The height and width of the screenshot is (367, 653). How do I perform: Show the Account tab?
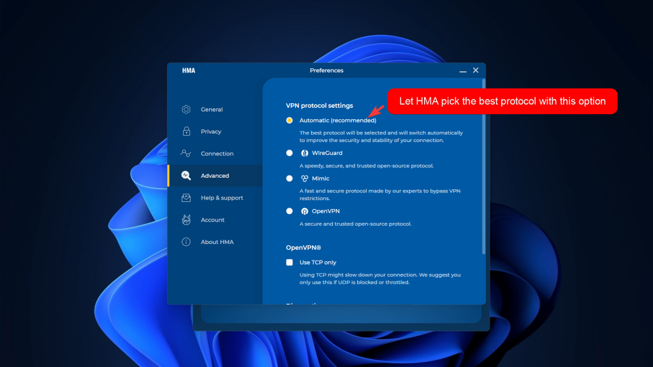[x=215, y=220]
